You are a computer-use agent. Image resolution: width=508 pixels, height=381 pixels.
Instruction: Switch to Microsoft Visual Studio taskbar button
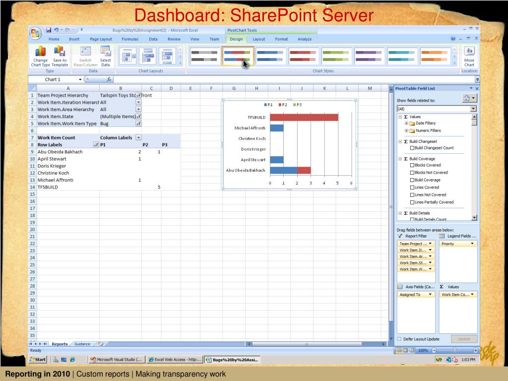[116, 360]
